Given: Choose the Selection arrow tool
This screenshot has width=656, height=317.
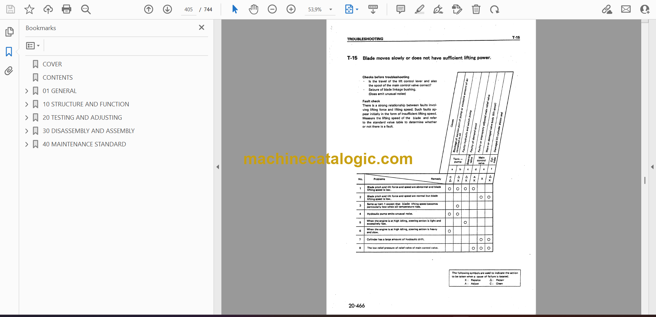Looking at the screenshot, I should coord(235,9).
